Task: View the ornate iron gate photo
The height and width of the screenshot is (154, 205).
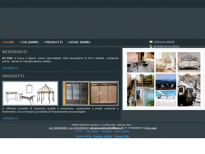Action: pos(189,90)
